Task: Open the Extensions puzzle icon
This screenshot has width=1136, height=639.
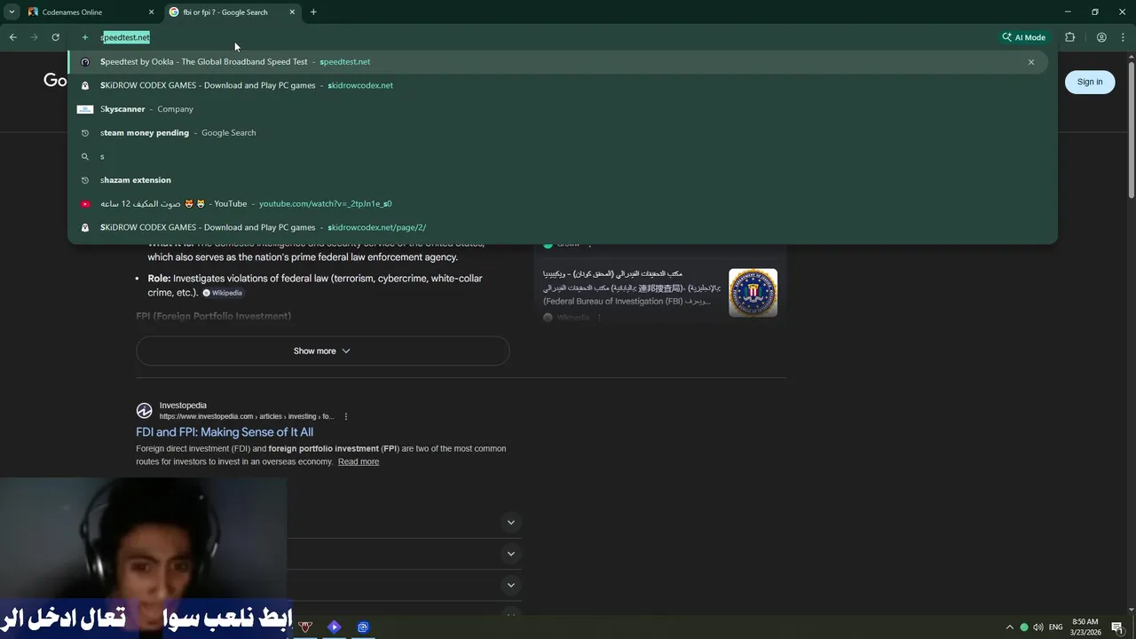Action: tap(1069, 37)
